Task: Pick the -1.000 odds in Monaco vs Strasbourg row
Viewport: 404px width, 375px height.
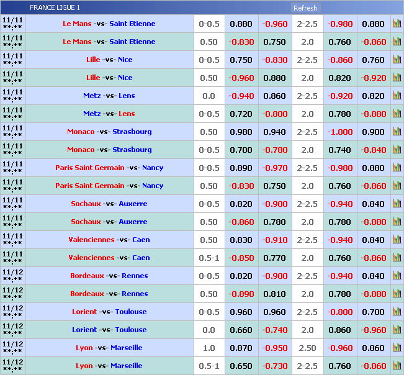Action: point(340,132)
